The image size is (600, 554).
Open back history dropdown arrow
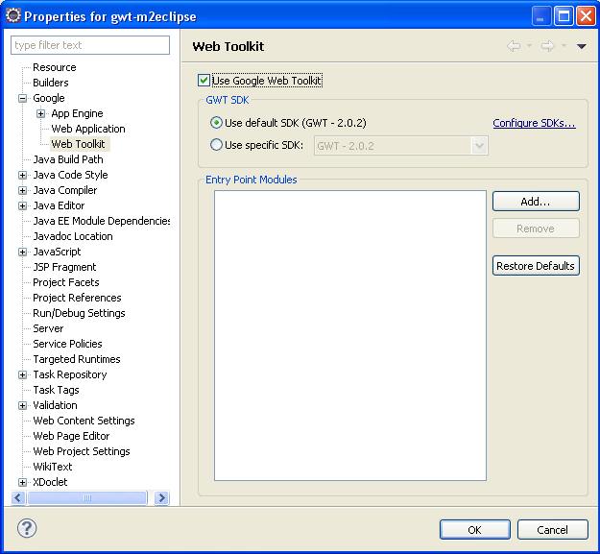point(529,46)
